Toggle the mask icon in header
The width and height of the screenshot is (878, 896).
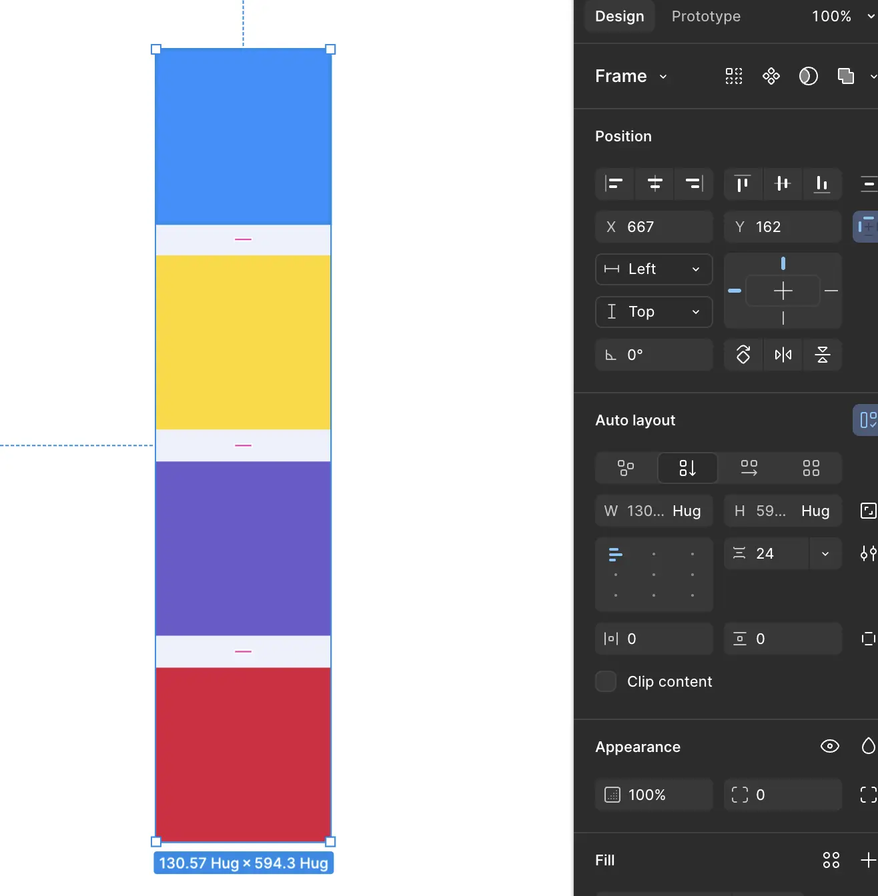click(x=808, y=76)
